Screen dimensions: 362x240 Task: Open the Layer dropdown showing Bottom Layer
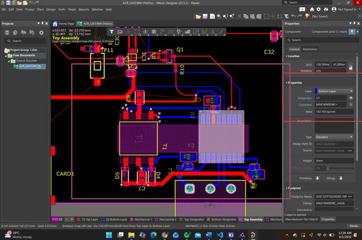coord(334,91)
